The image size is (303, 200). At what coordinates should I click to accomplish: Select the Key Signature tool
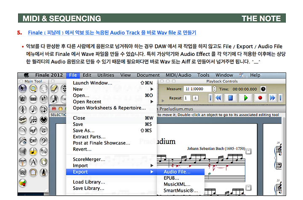44,99
